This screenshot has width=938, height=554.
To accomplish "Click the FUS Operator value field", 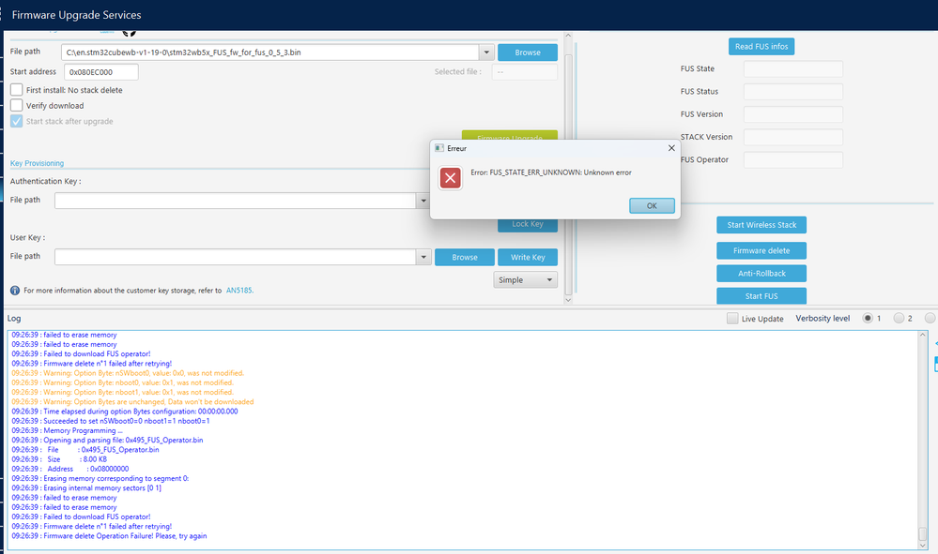I will click(793, 160).
